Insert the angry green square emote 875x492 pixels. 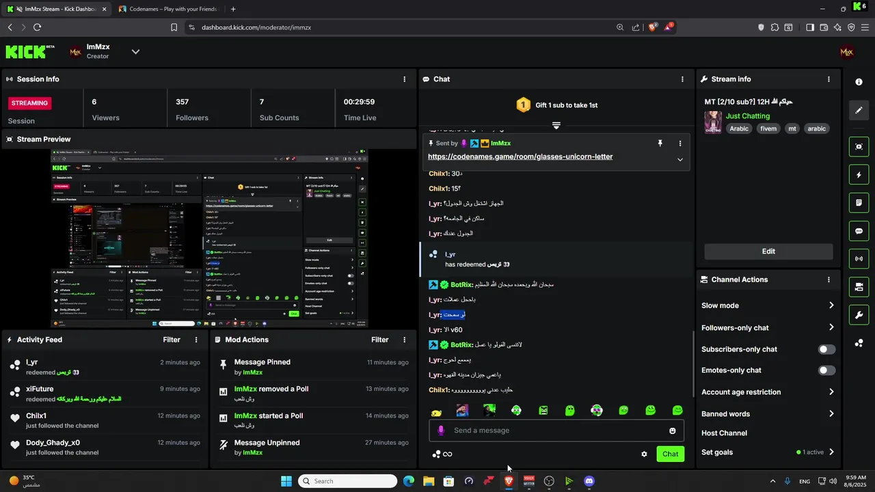coord(543,411)
